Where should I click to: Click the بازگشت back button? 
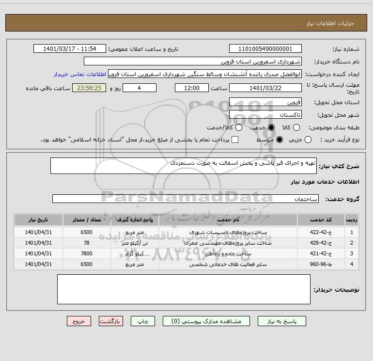111,321
